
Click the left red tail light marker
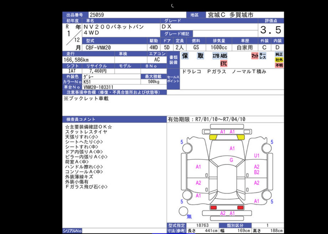point(213,207)
